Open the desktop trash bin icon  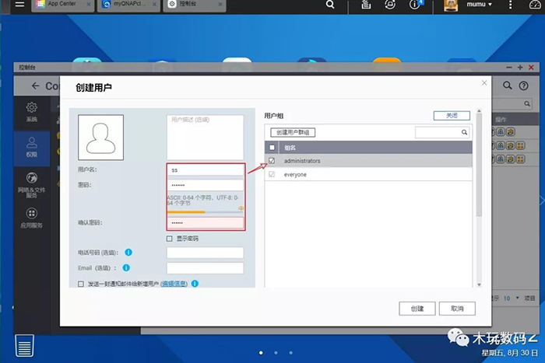coord(24,346)
